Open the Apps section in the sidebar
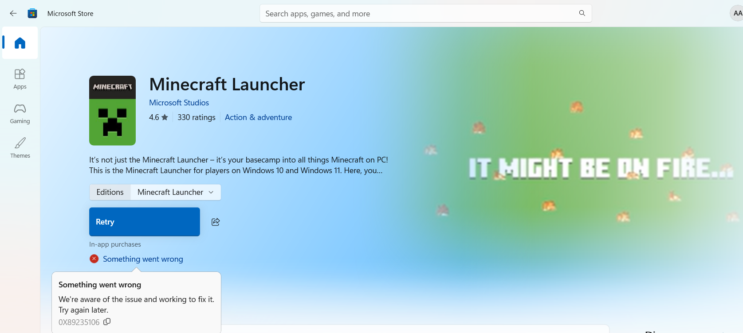 click(20, 79)
